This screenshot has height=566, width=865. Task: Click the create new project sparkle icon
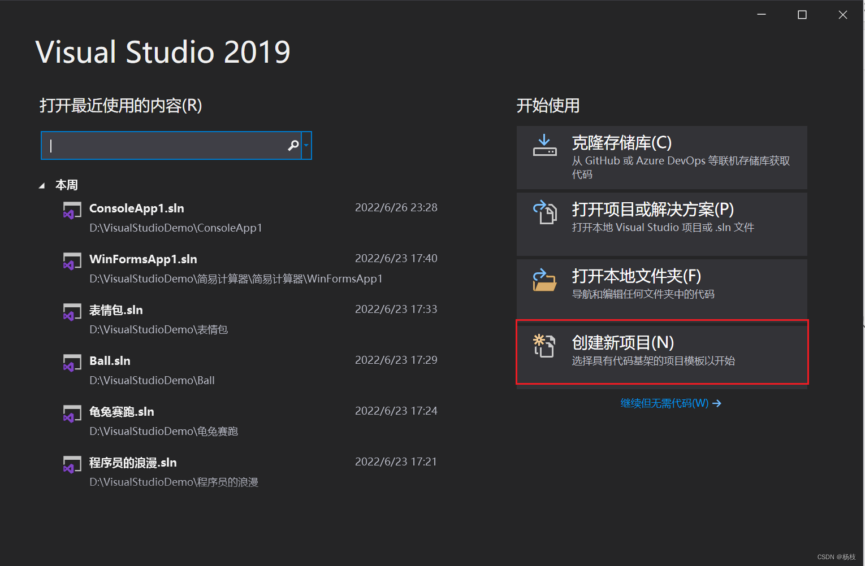pos(544,346)
